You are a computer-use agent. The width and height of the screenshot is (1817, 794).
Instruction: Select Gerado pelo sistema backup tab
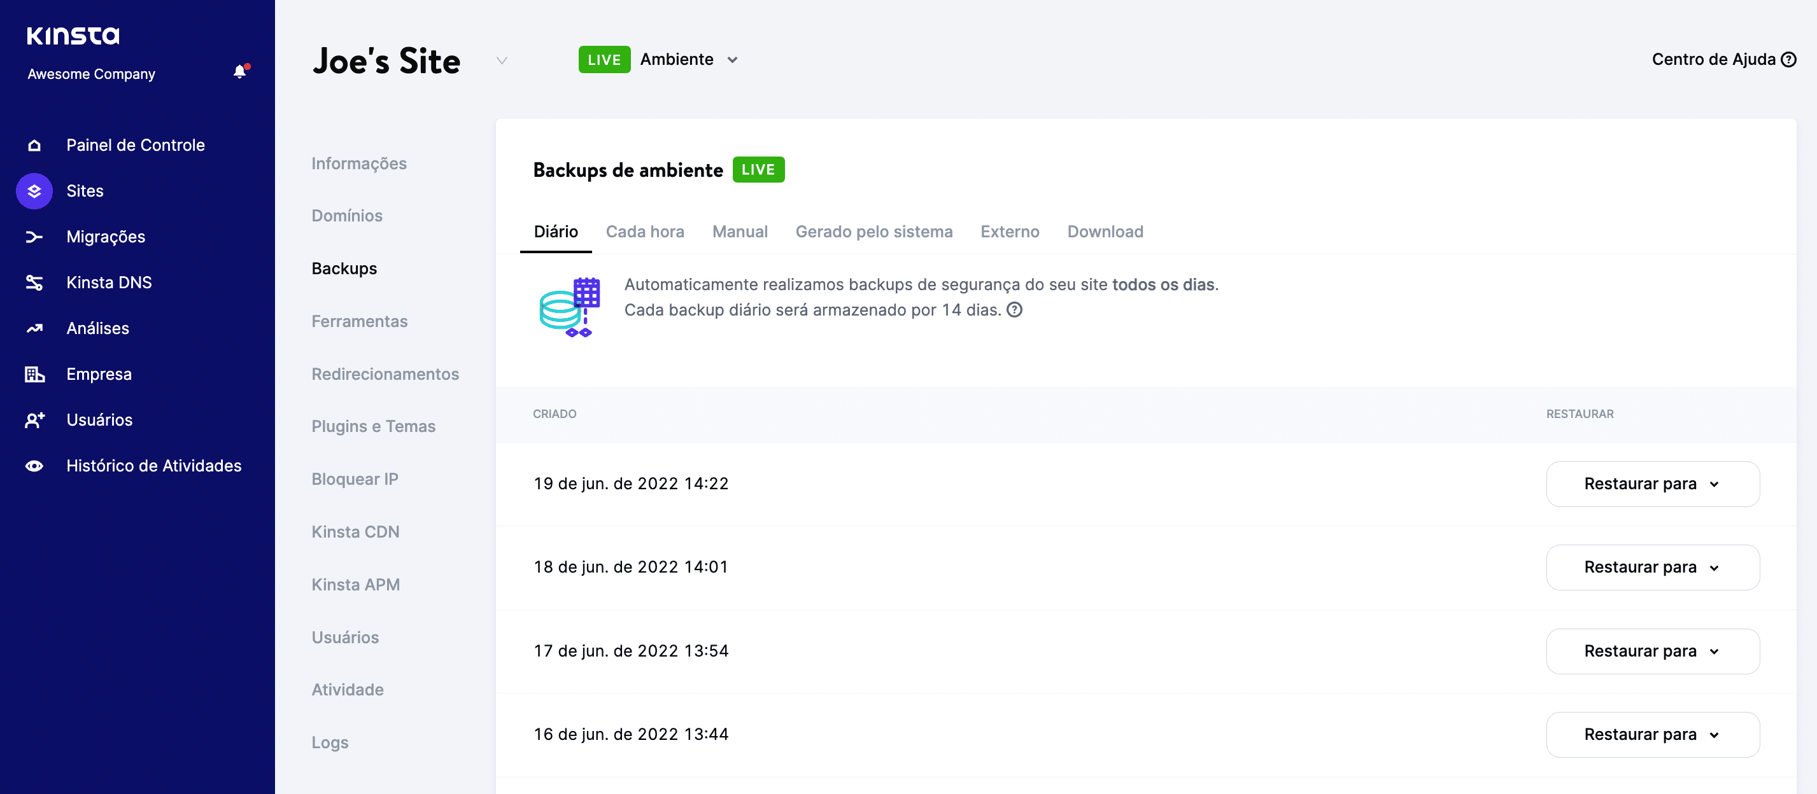(x=873, y=229)
